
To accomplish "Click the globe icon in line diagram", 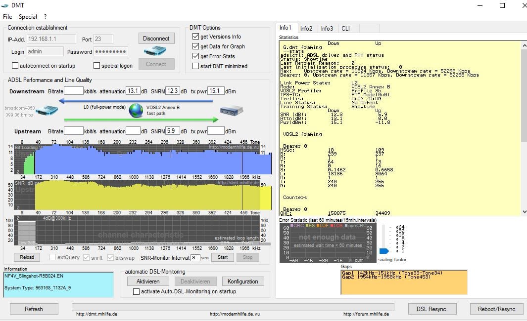I will [136, 110].
